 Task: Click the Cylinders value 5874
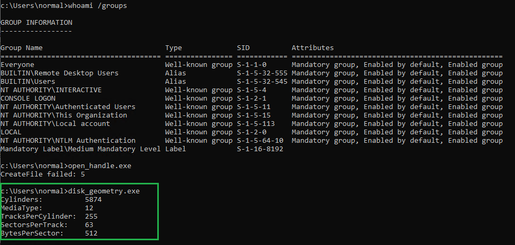[x=93, y=200]
